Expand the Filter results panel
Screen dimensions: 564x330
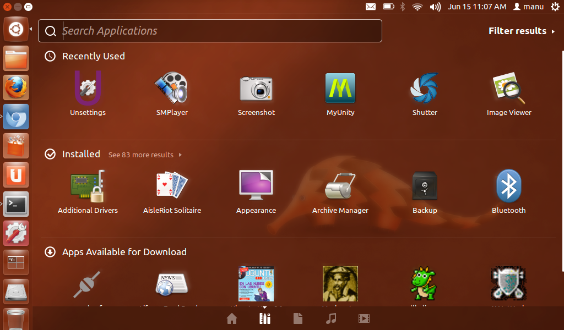[521, 31]
